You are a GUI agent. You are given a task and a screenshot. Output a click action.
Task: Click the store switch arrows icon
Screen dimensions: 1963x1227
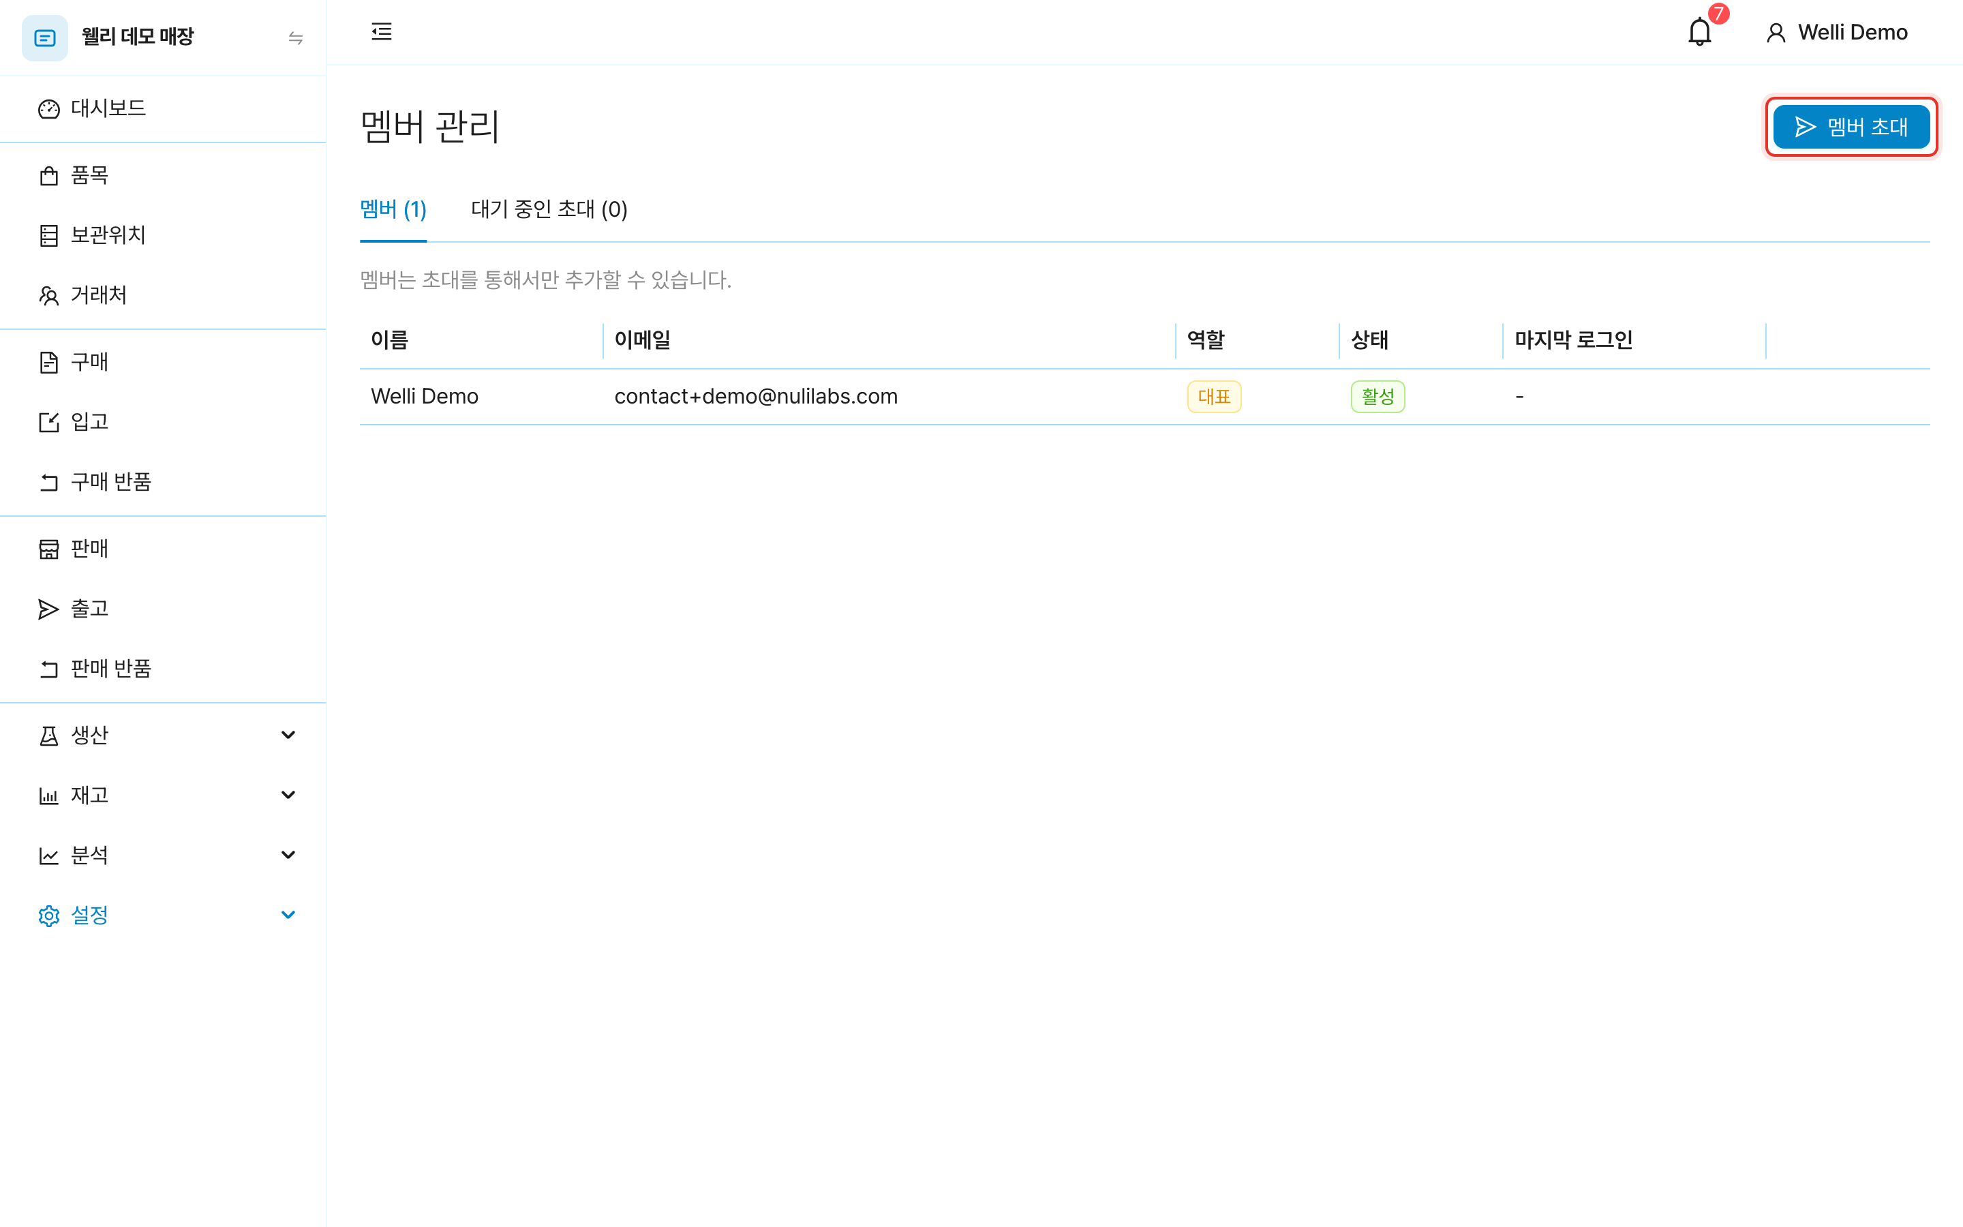click(x=296, y=38)
